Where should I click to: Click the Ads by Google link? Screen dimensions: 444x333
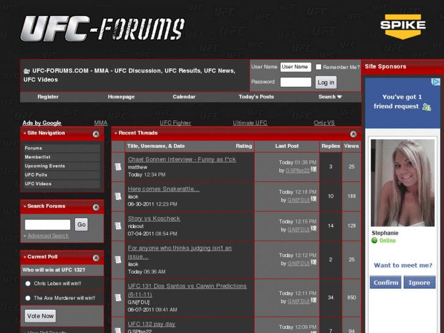(x=42, y=123)
